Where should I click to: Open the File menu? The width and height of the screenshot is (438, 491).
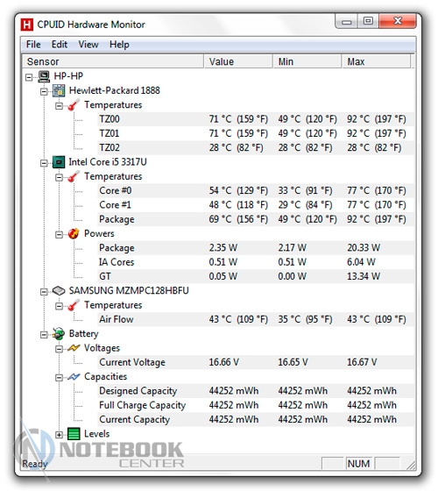coord(33,45)
